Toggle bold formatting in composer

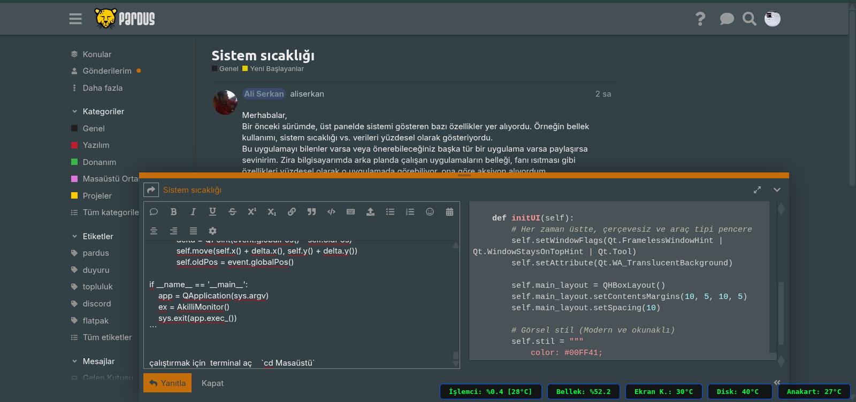173,212
